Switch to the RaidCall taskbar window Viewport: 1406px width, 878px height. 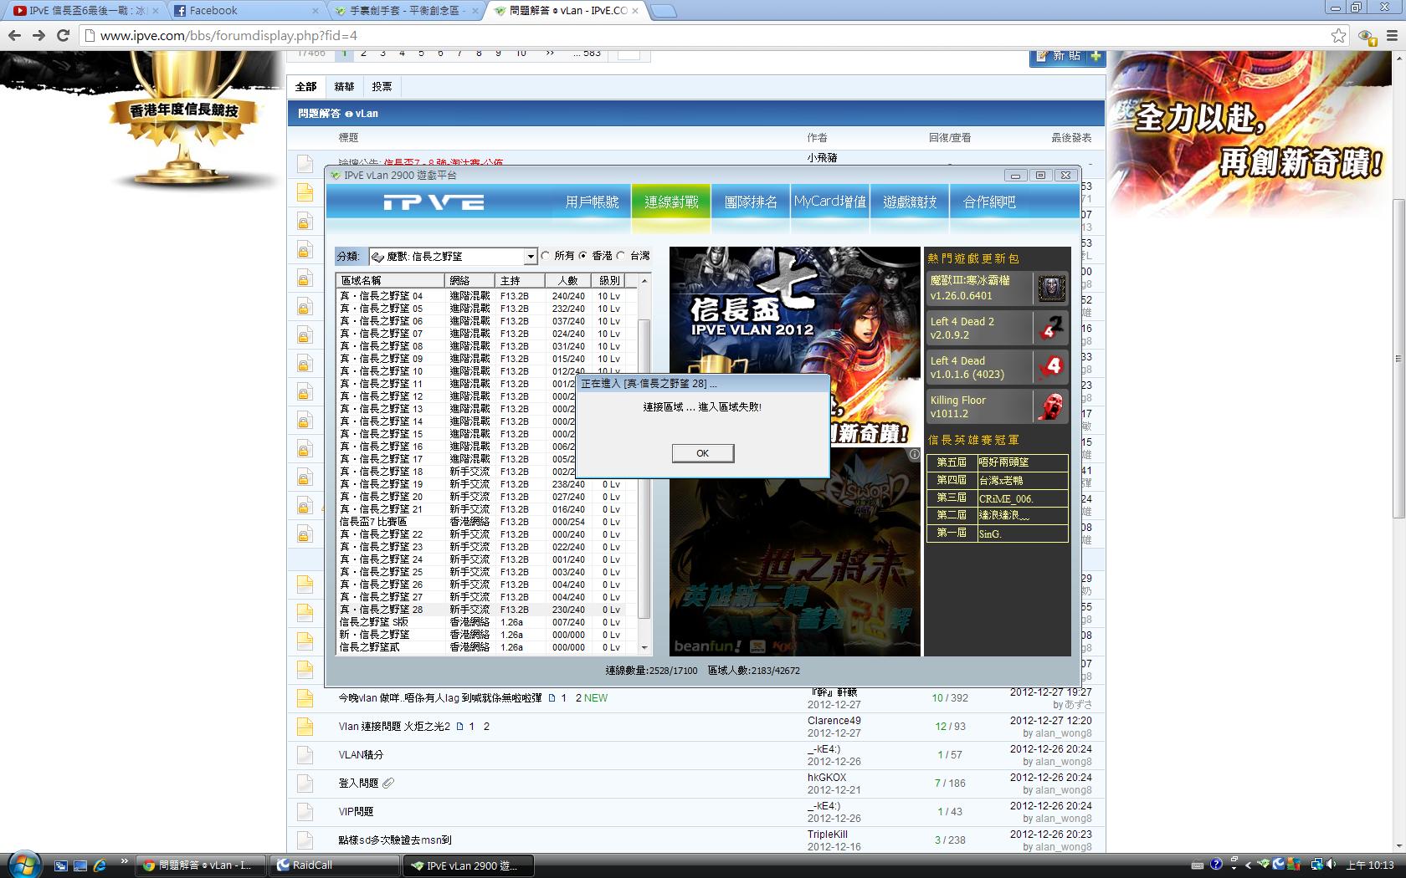pos(335,865)
